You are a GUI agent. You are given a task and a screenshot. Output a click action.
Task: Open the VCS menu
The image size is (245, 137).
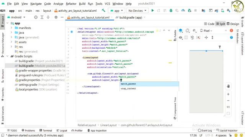click(x=107, y=3)
